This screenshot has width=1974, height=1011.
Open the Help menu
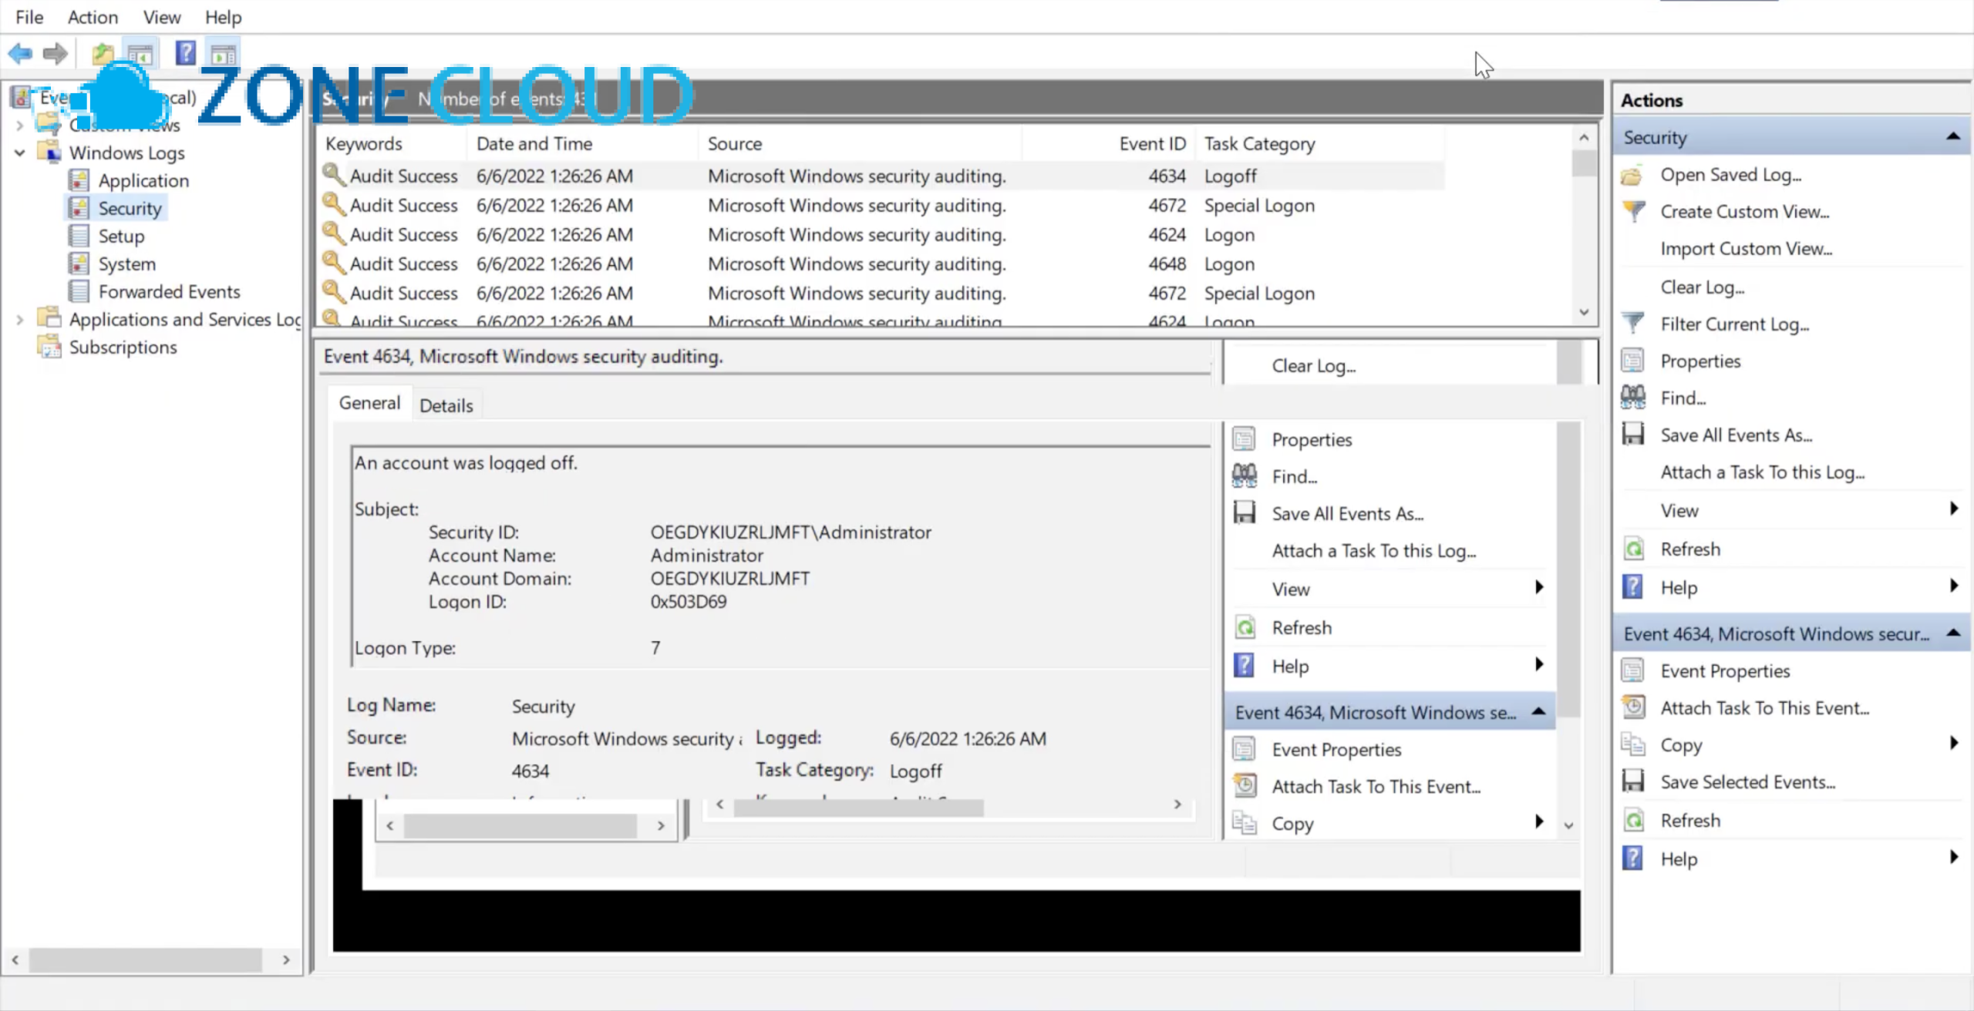[x=223, y=17]
